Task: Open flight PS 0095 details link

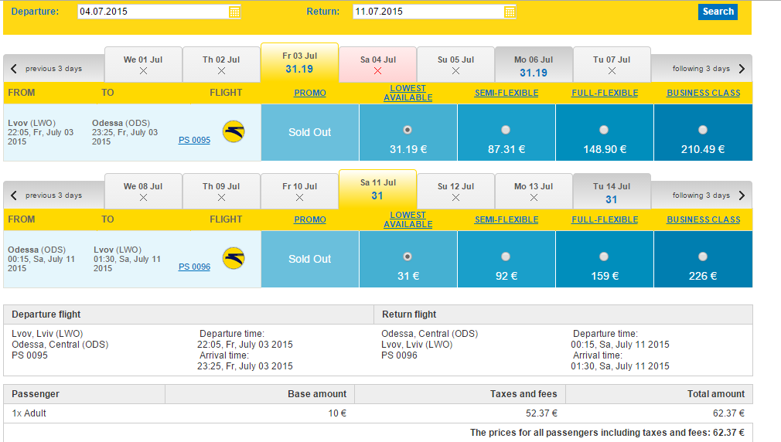Action: (194, 140)
